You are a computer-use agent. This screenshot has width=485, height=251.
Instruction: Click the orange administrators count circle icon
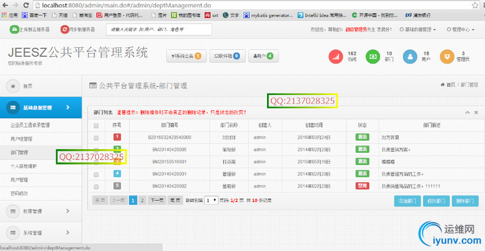click(x=447, y=57)
